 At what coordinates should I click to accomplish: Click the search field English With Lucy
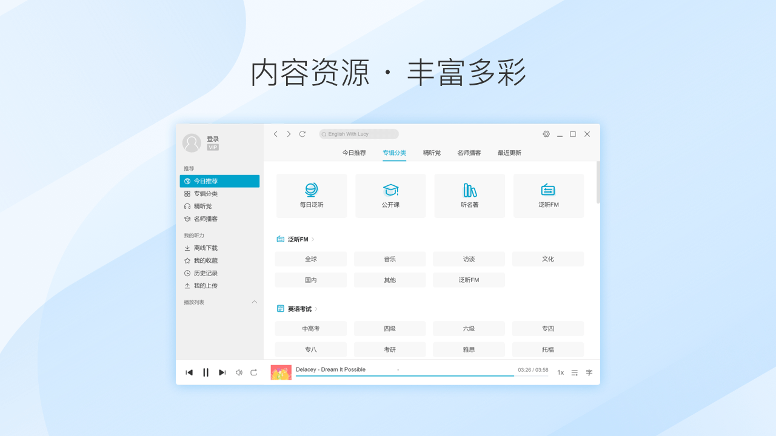[x=359, y=134]
